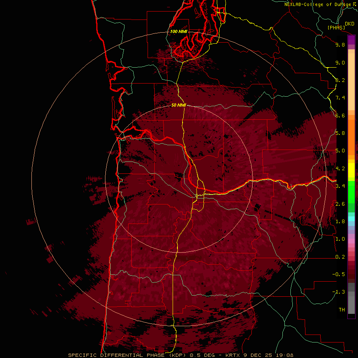Click the 1.8 value on the color scale
Viewport: 358px width, 358px height.
point(340,222)
